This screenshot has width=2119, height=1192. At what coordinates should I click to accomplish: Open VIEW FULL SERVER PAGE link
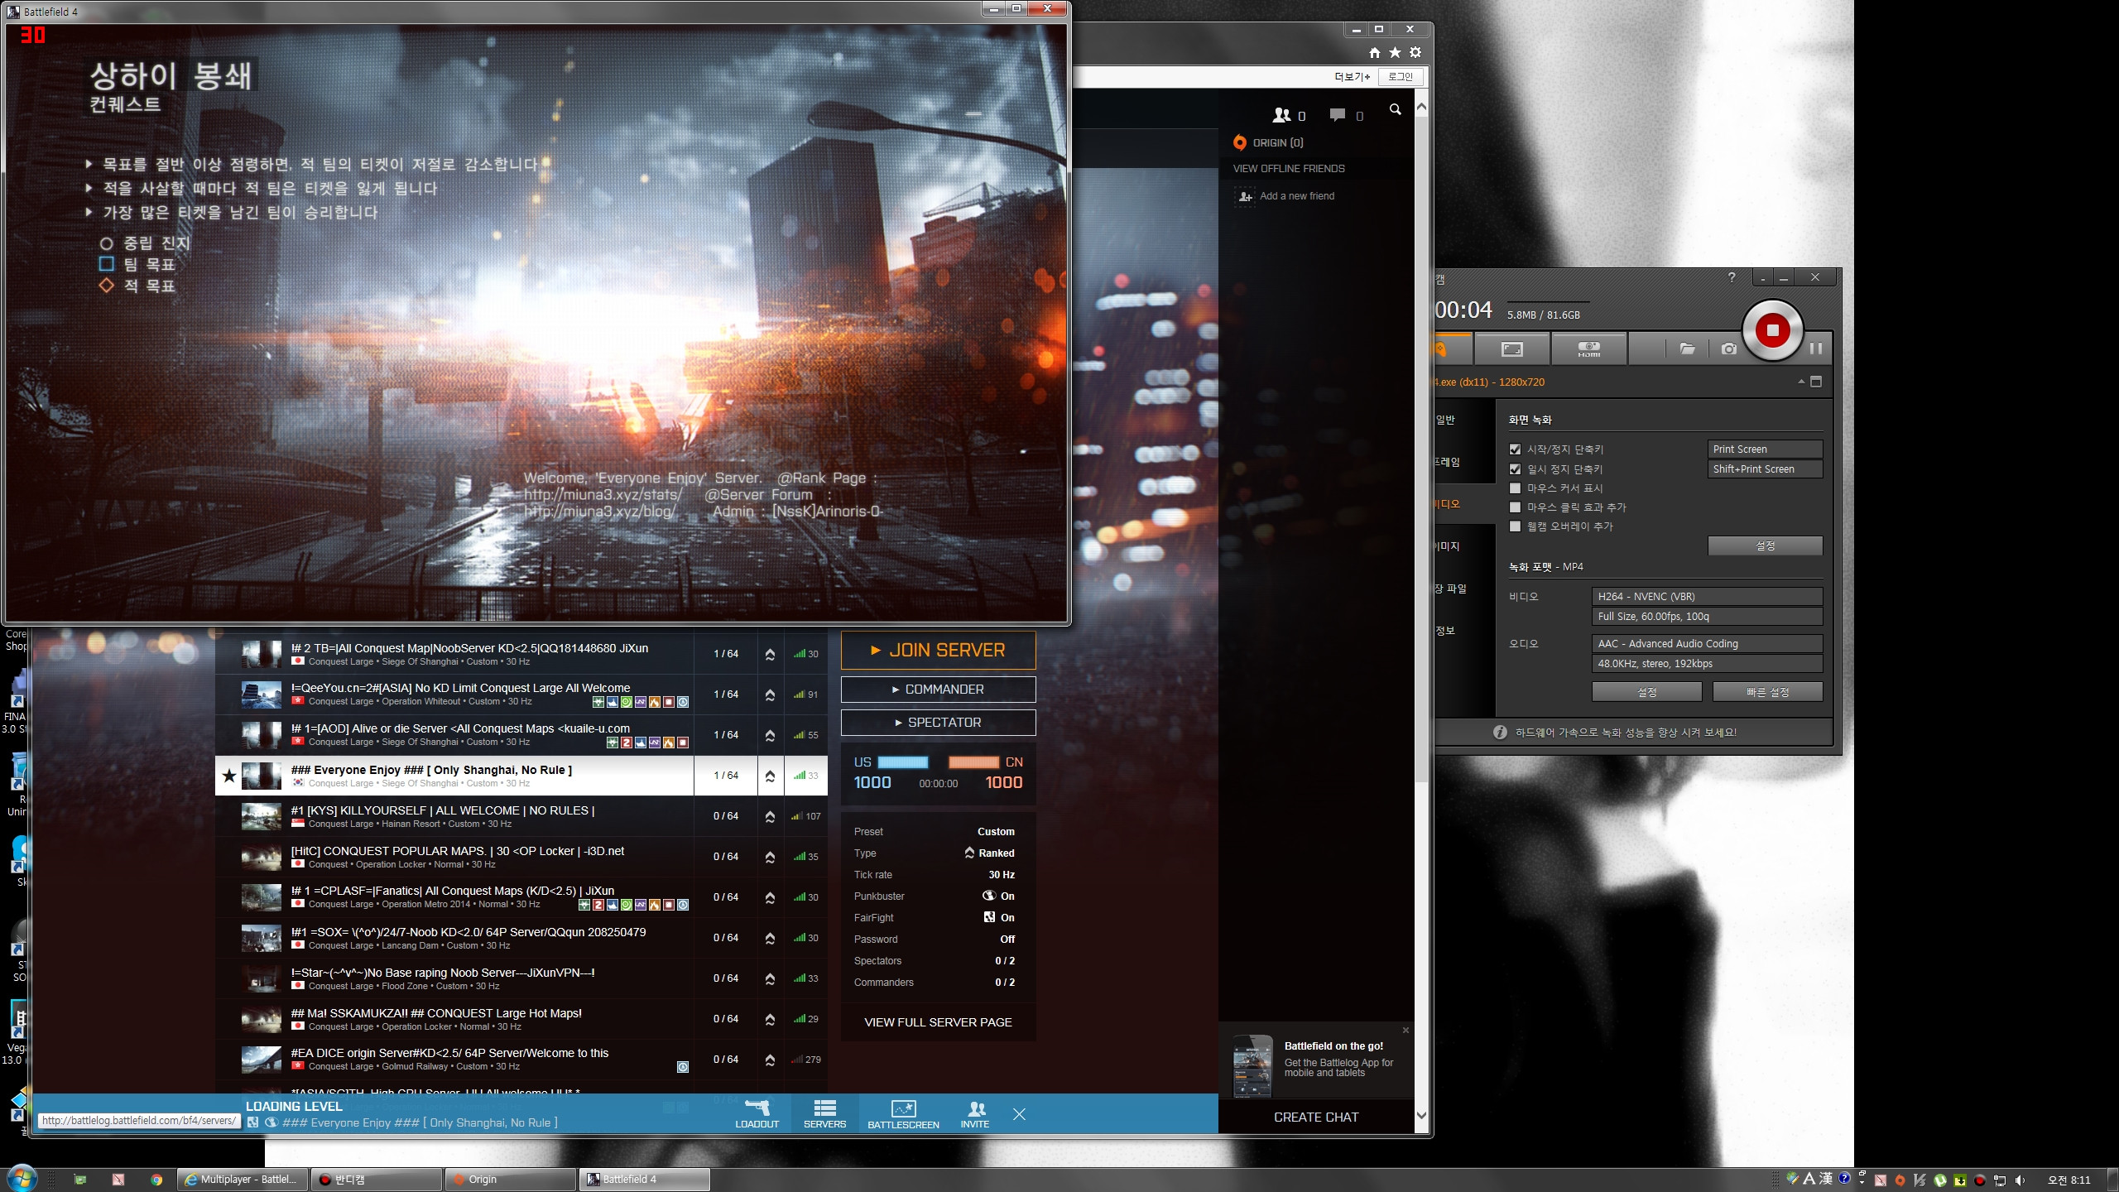[x=938, y=1022]
